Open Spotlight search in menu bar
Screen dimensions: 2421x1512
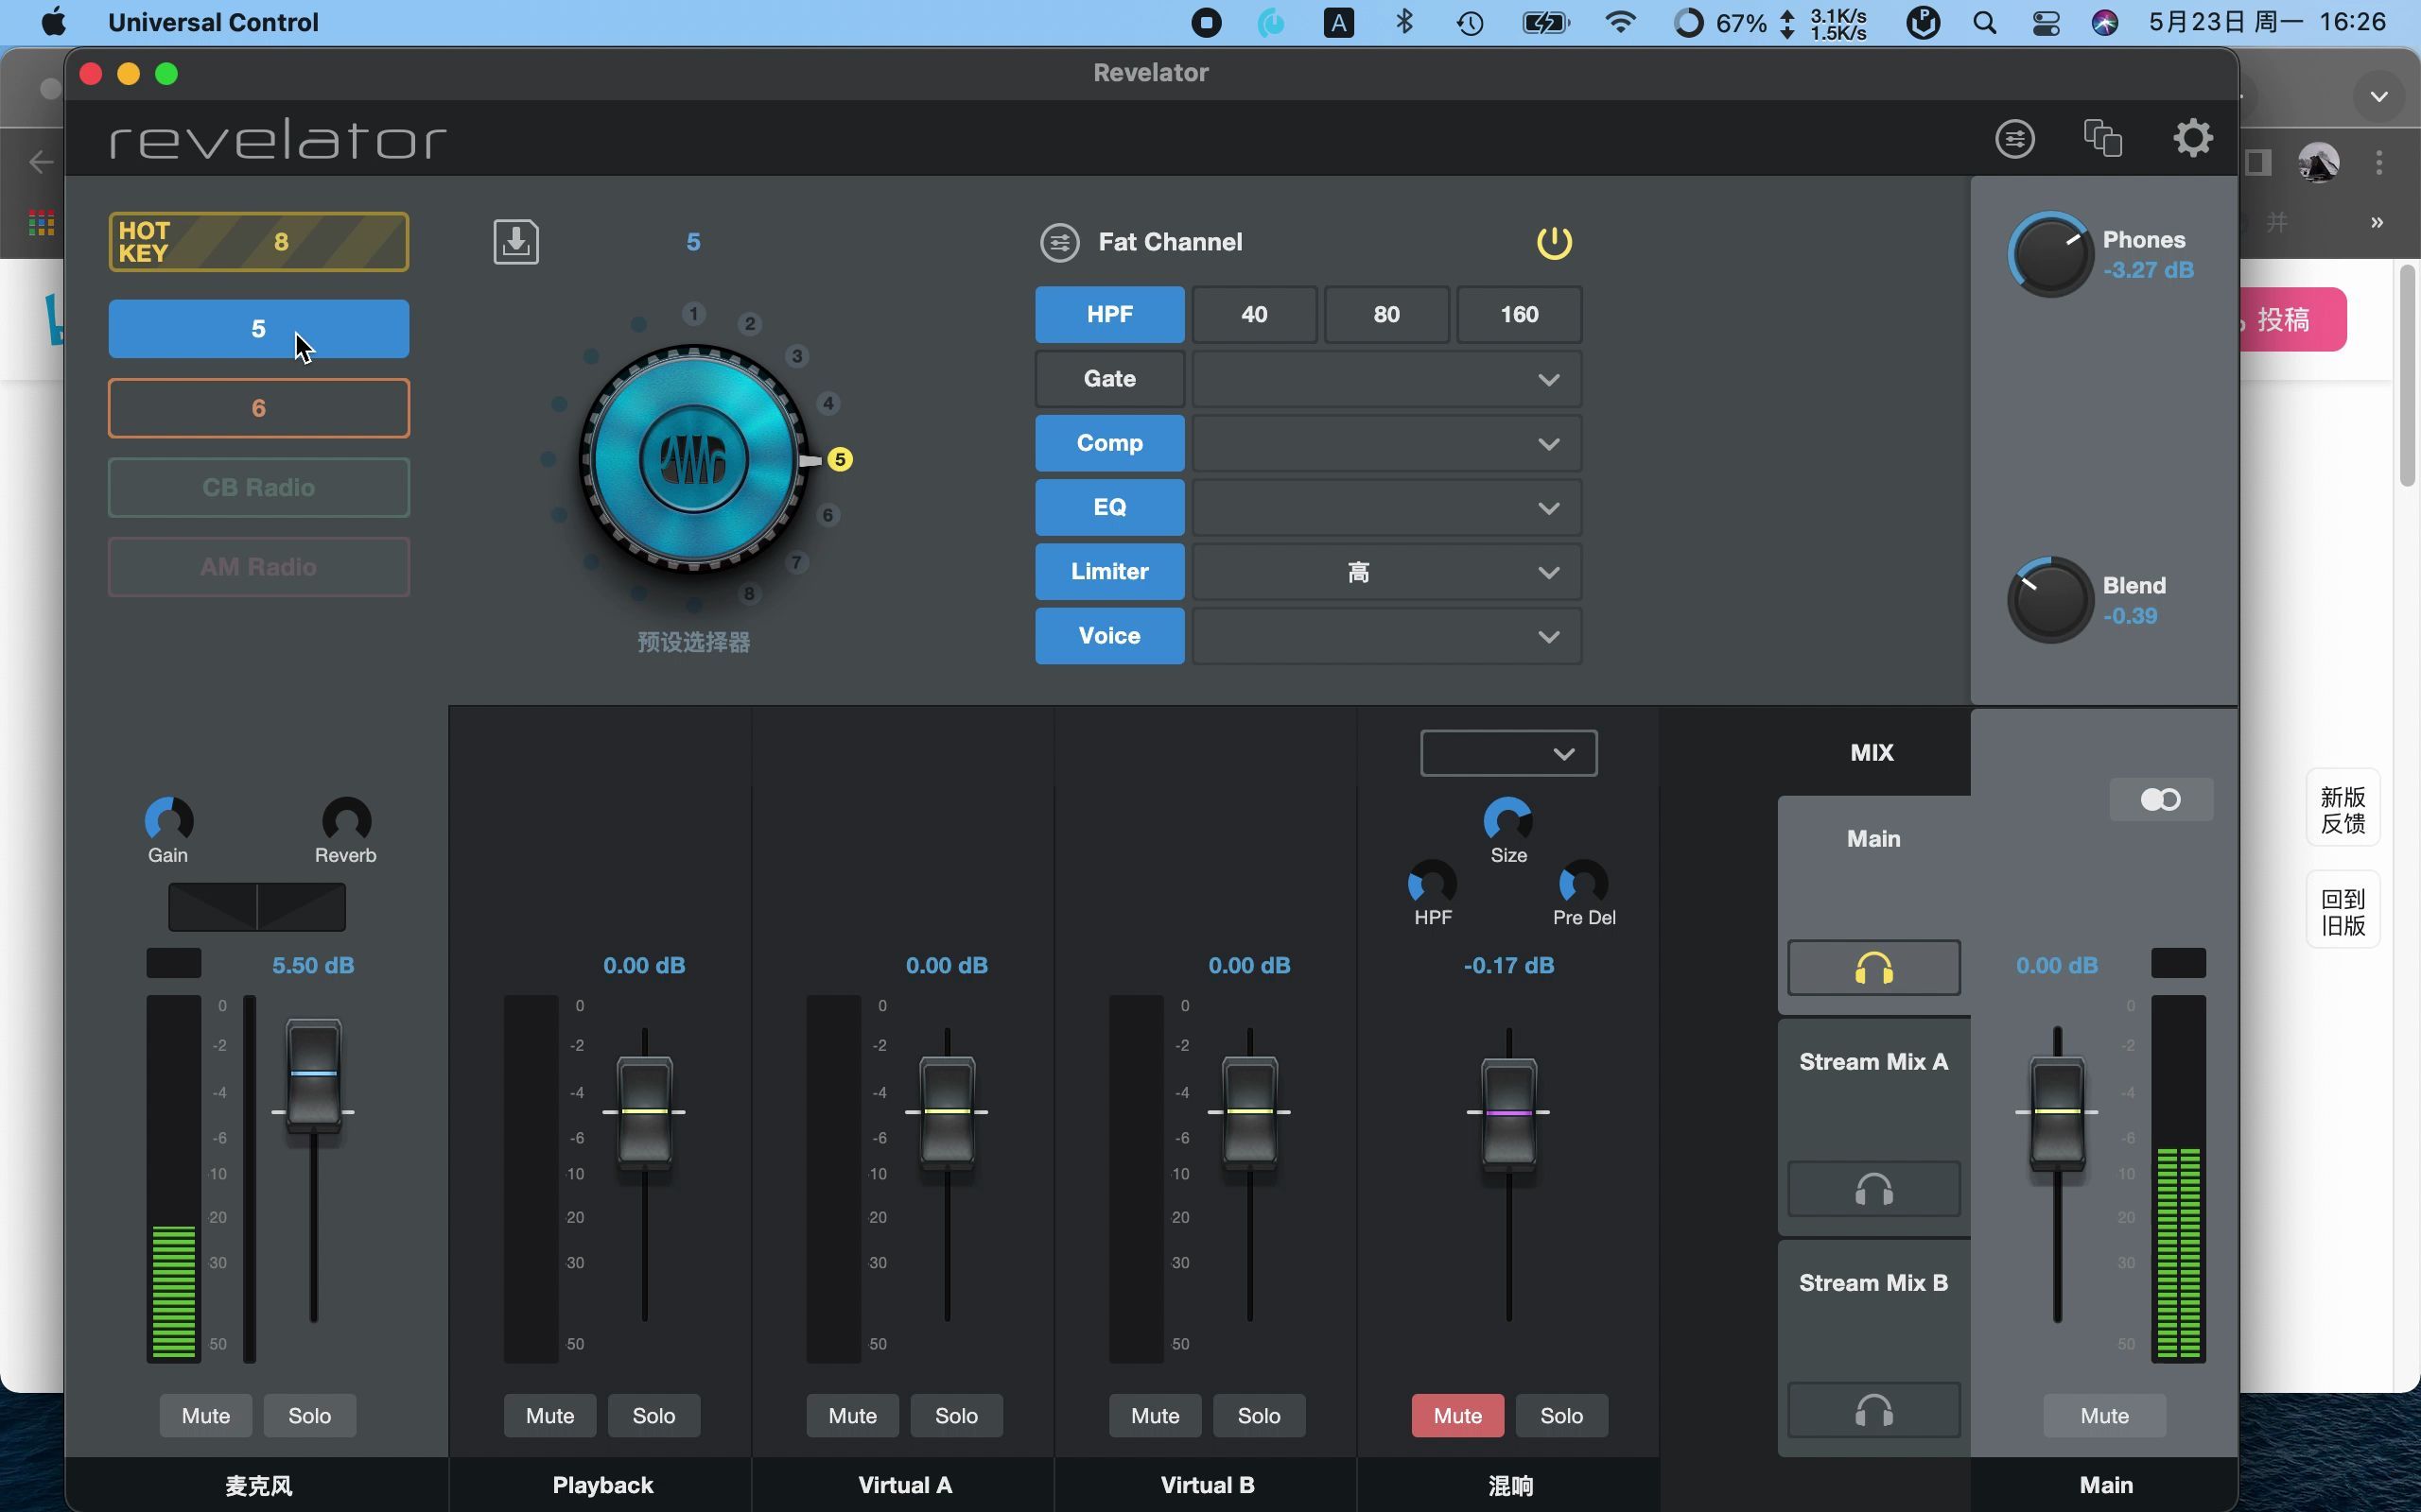pos(1985,22)
